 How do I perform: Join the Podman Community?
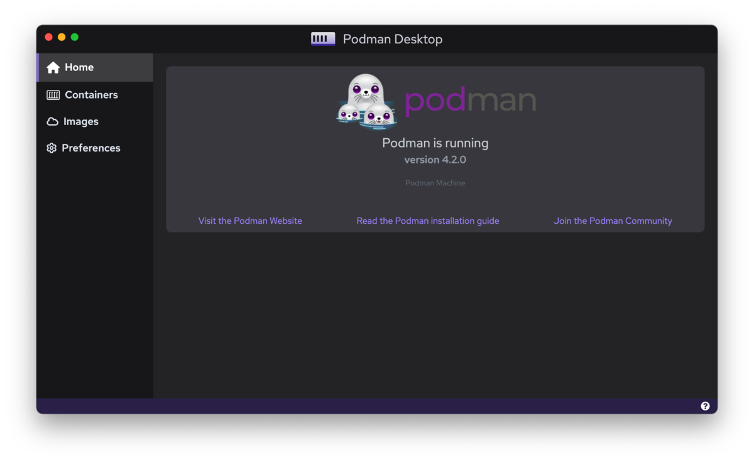point(613,221)
